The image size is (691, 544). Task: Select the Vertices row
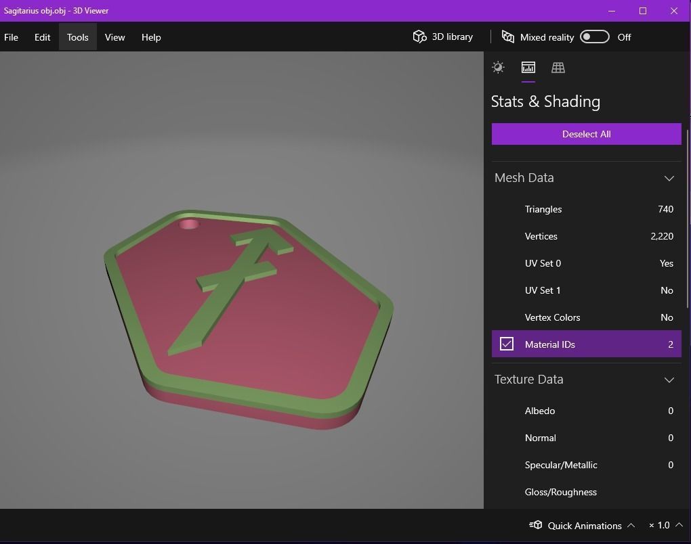(x=586, y=236)
